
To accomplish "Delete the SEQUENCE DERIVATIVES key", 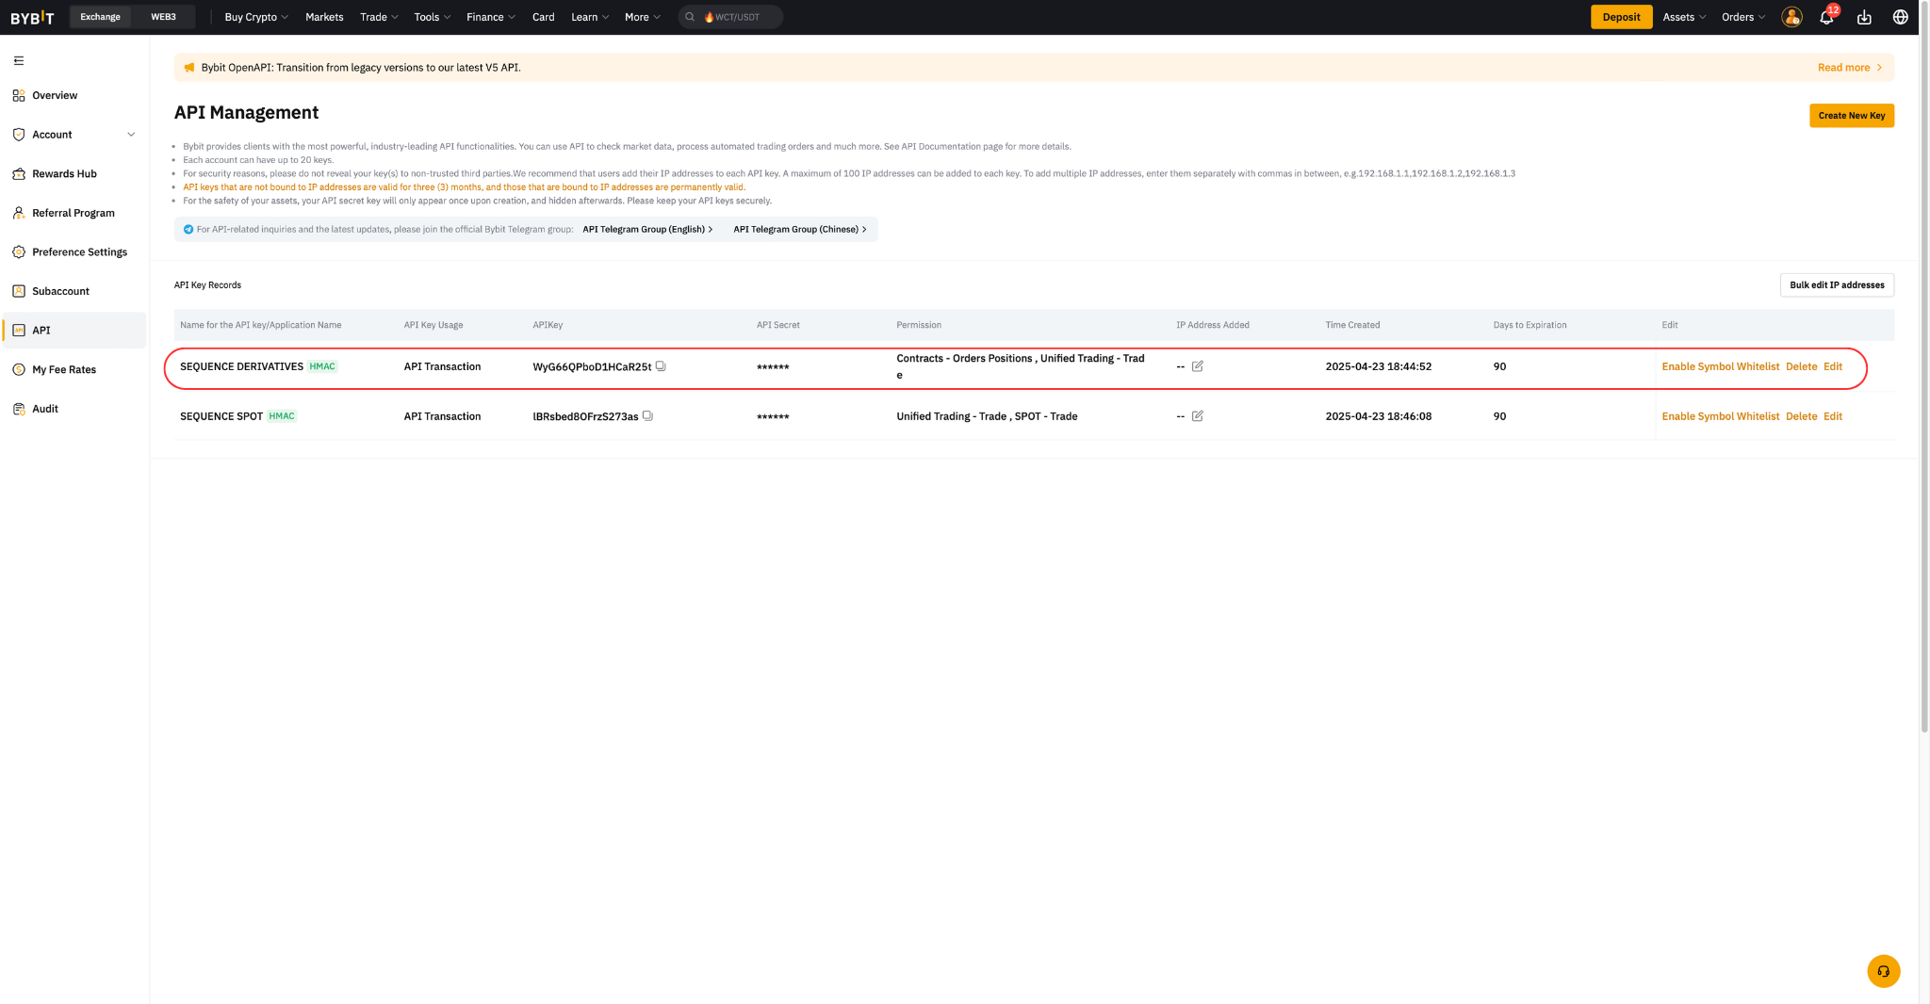I will click(x=1801, y=366).
